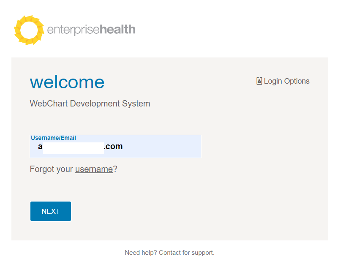This screenshot has height=259, width=343.
Task: Focus the Username/Email input field
Action: click(x=115, y=146)
